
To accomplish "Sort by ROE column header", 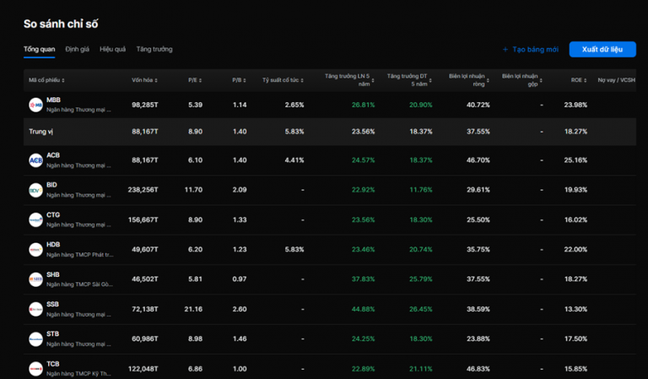I will 578,80.
